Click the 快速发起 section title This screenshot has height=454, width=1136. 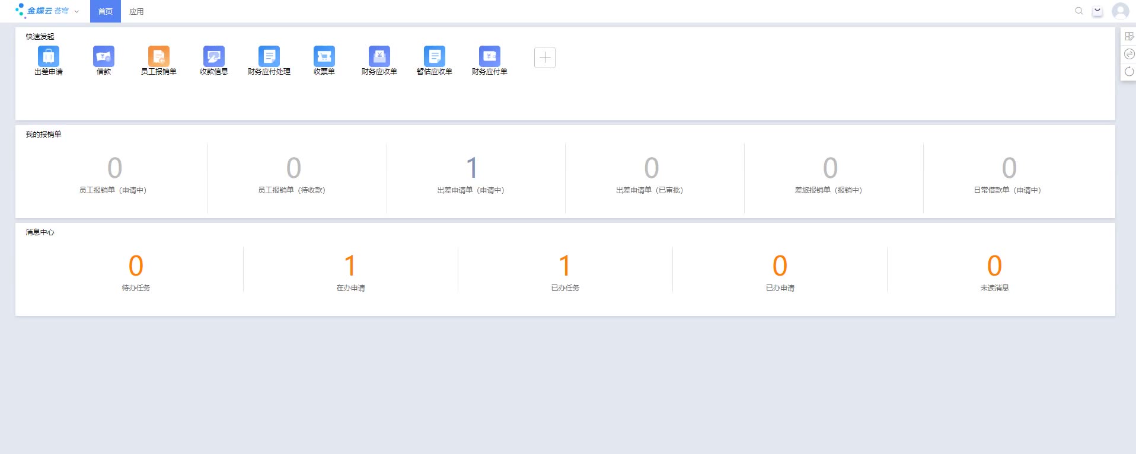pos(40,37)
